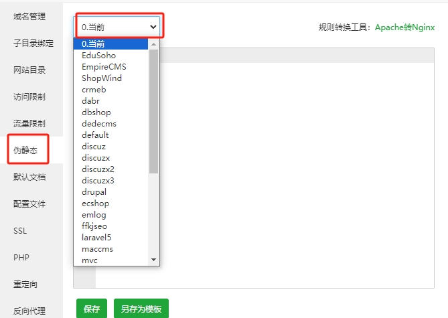Image resolution: width=448 pixels, height=318 pixels.
Task: Choose the highlighted 0.当前 option
Action: point(111,44)
